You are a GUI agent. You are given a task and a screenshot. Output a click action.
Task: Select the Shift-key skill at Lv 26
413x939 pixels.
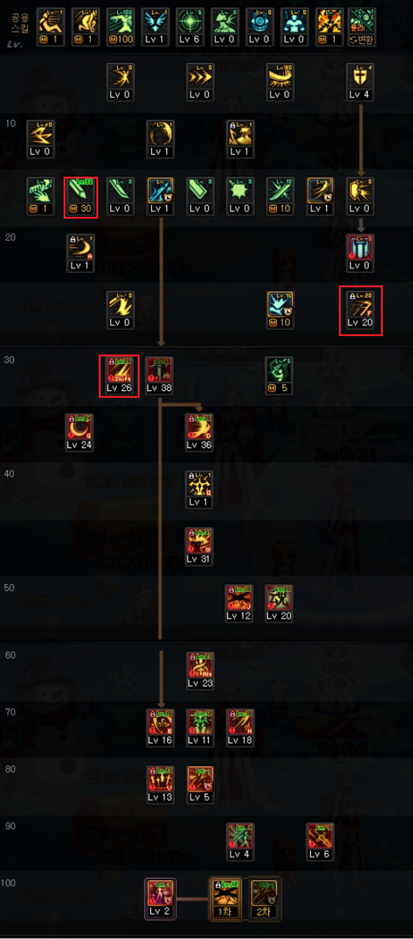[120, 376]
